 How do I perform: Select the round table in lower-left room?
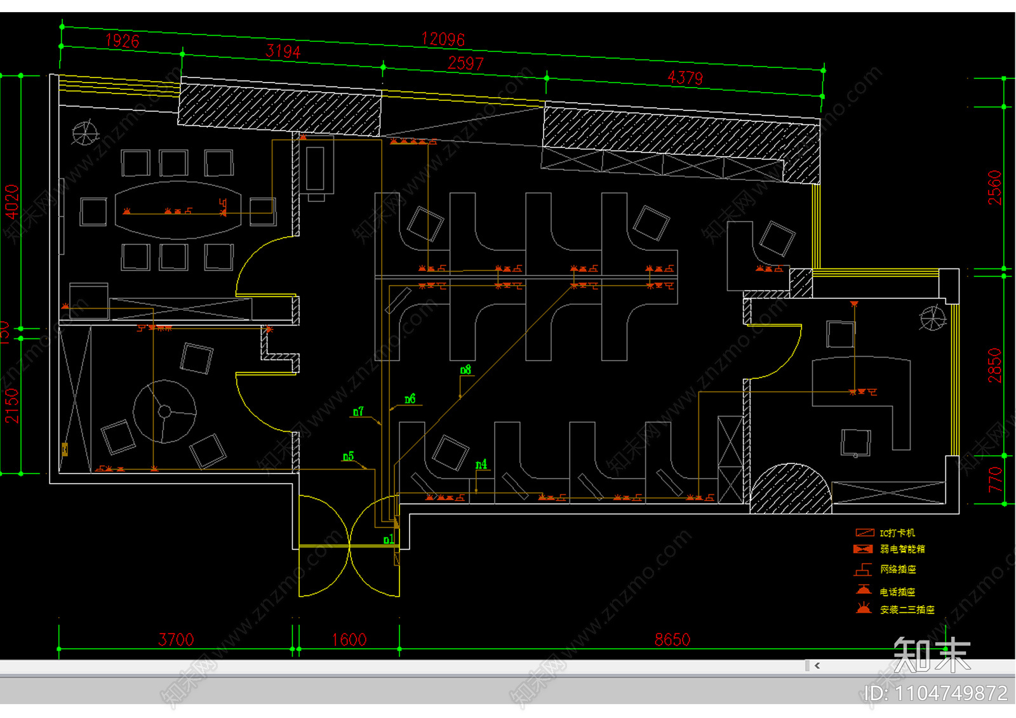tap(164, 411)
